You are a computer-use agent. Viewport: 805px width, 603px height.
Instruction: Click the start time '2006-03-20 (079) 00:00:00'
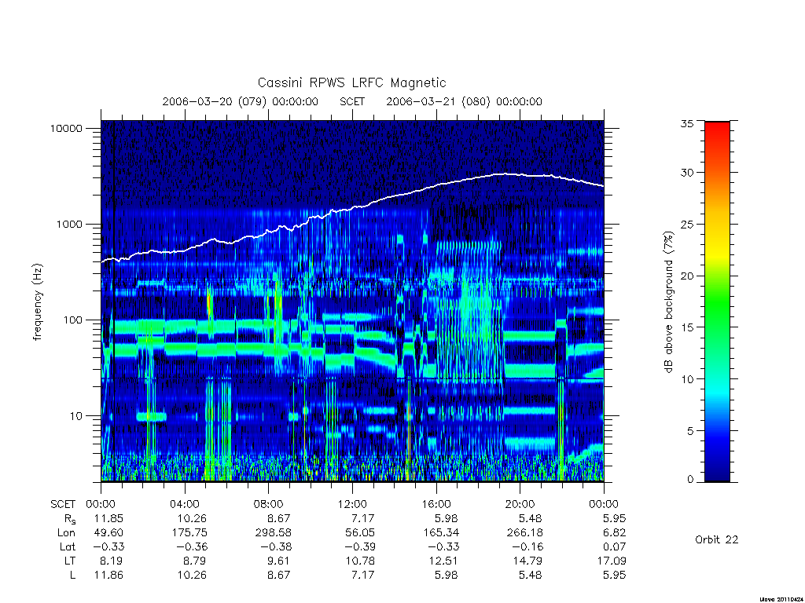click(x=241, y=101)
